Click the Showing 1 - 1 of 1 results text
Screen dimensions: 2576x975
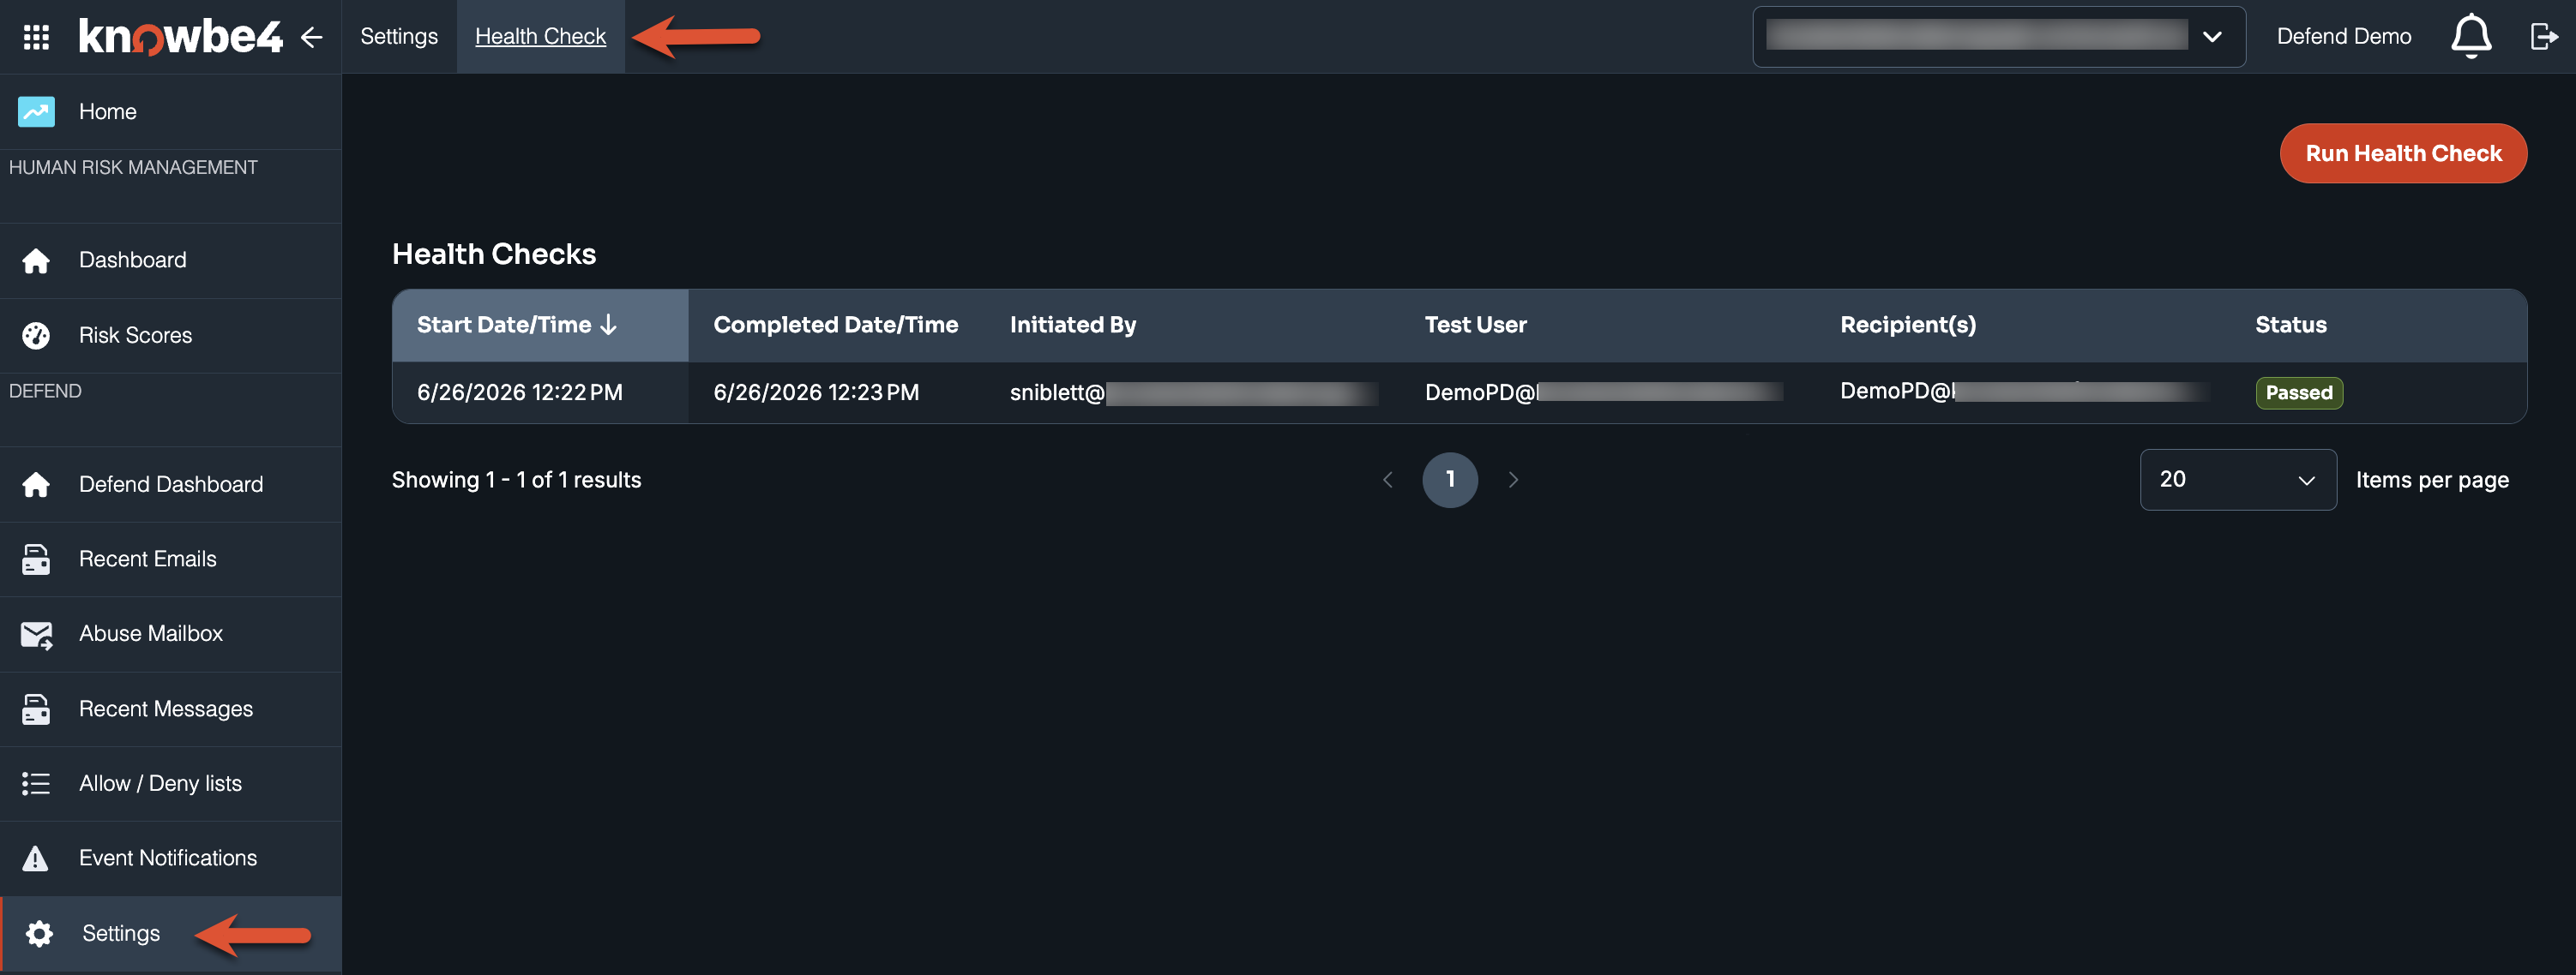point(516,481)
